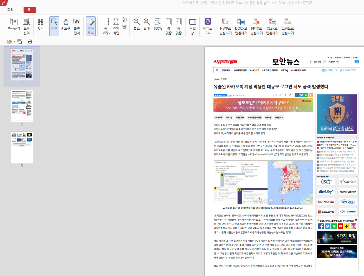Click the app logo in title corner

click(x=3, y=3)
